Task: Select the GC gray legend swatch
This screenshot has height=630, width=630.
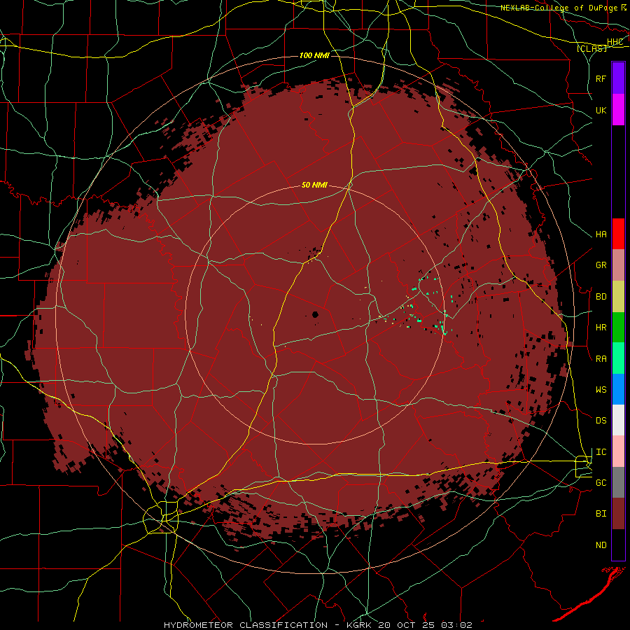Action: pos(618,482)
